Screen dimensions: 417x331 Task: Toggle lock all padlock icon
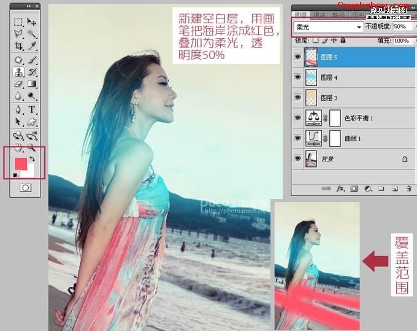click(x=343, y=41)
